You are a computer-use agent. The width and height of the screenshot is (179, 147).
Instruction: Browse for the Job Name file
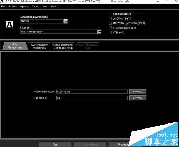click(138, 98)
